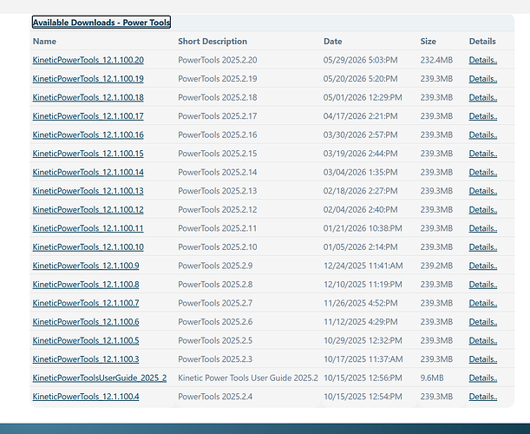The image size is (530, 434).
Task: Open the Available Downloads - Power Tools heading link
Action: (101, 23)
